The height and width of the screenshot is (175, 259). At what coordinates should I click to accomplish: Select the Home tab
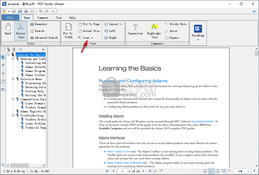click(x=27, y=18)
